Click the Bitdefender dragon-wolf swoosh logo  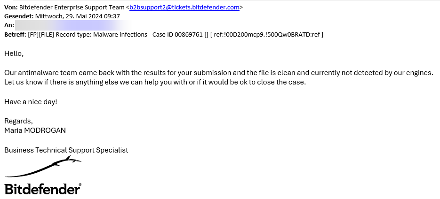click(x=43, y=167)
